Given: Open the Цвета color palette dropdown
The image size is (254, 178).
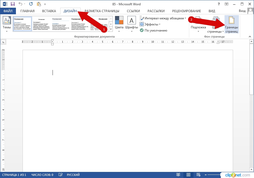Looking at the screenshot, I should [119, 24].
